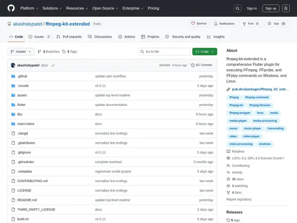Select the ffmpeg-wrapper topic tag
Image resolution: width=297 pixels, height=223 pixels.
[x=240, y=113]
